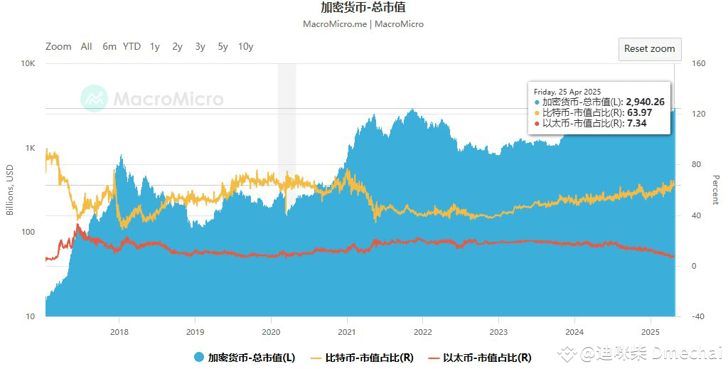728x369 pixels.
Task: Set zoom range to 2y
Action: [177, 46]
